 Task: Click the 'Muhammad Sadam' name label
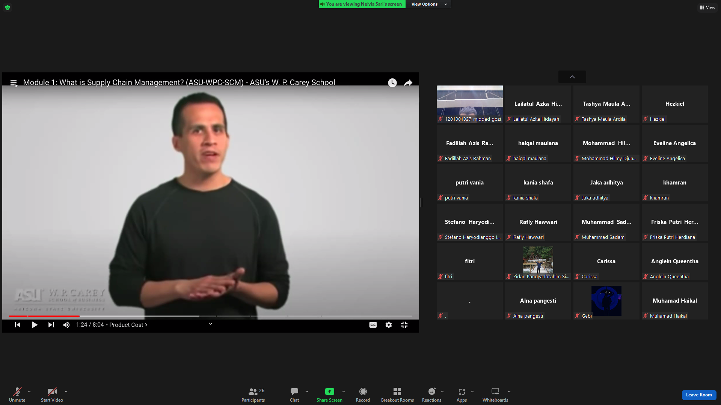(x=603, y=237)
